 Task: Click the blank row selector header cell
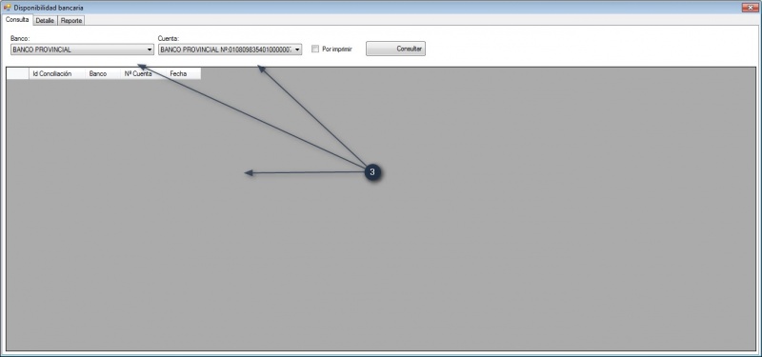pos(17,74)
